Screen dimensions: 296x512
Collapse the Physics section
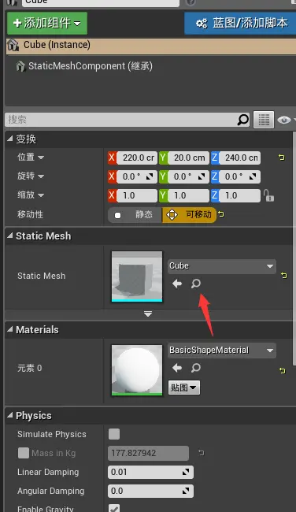click(10, 415)
